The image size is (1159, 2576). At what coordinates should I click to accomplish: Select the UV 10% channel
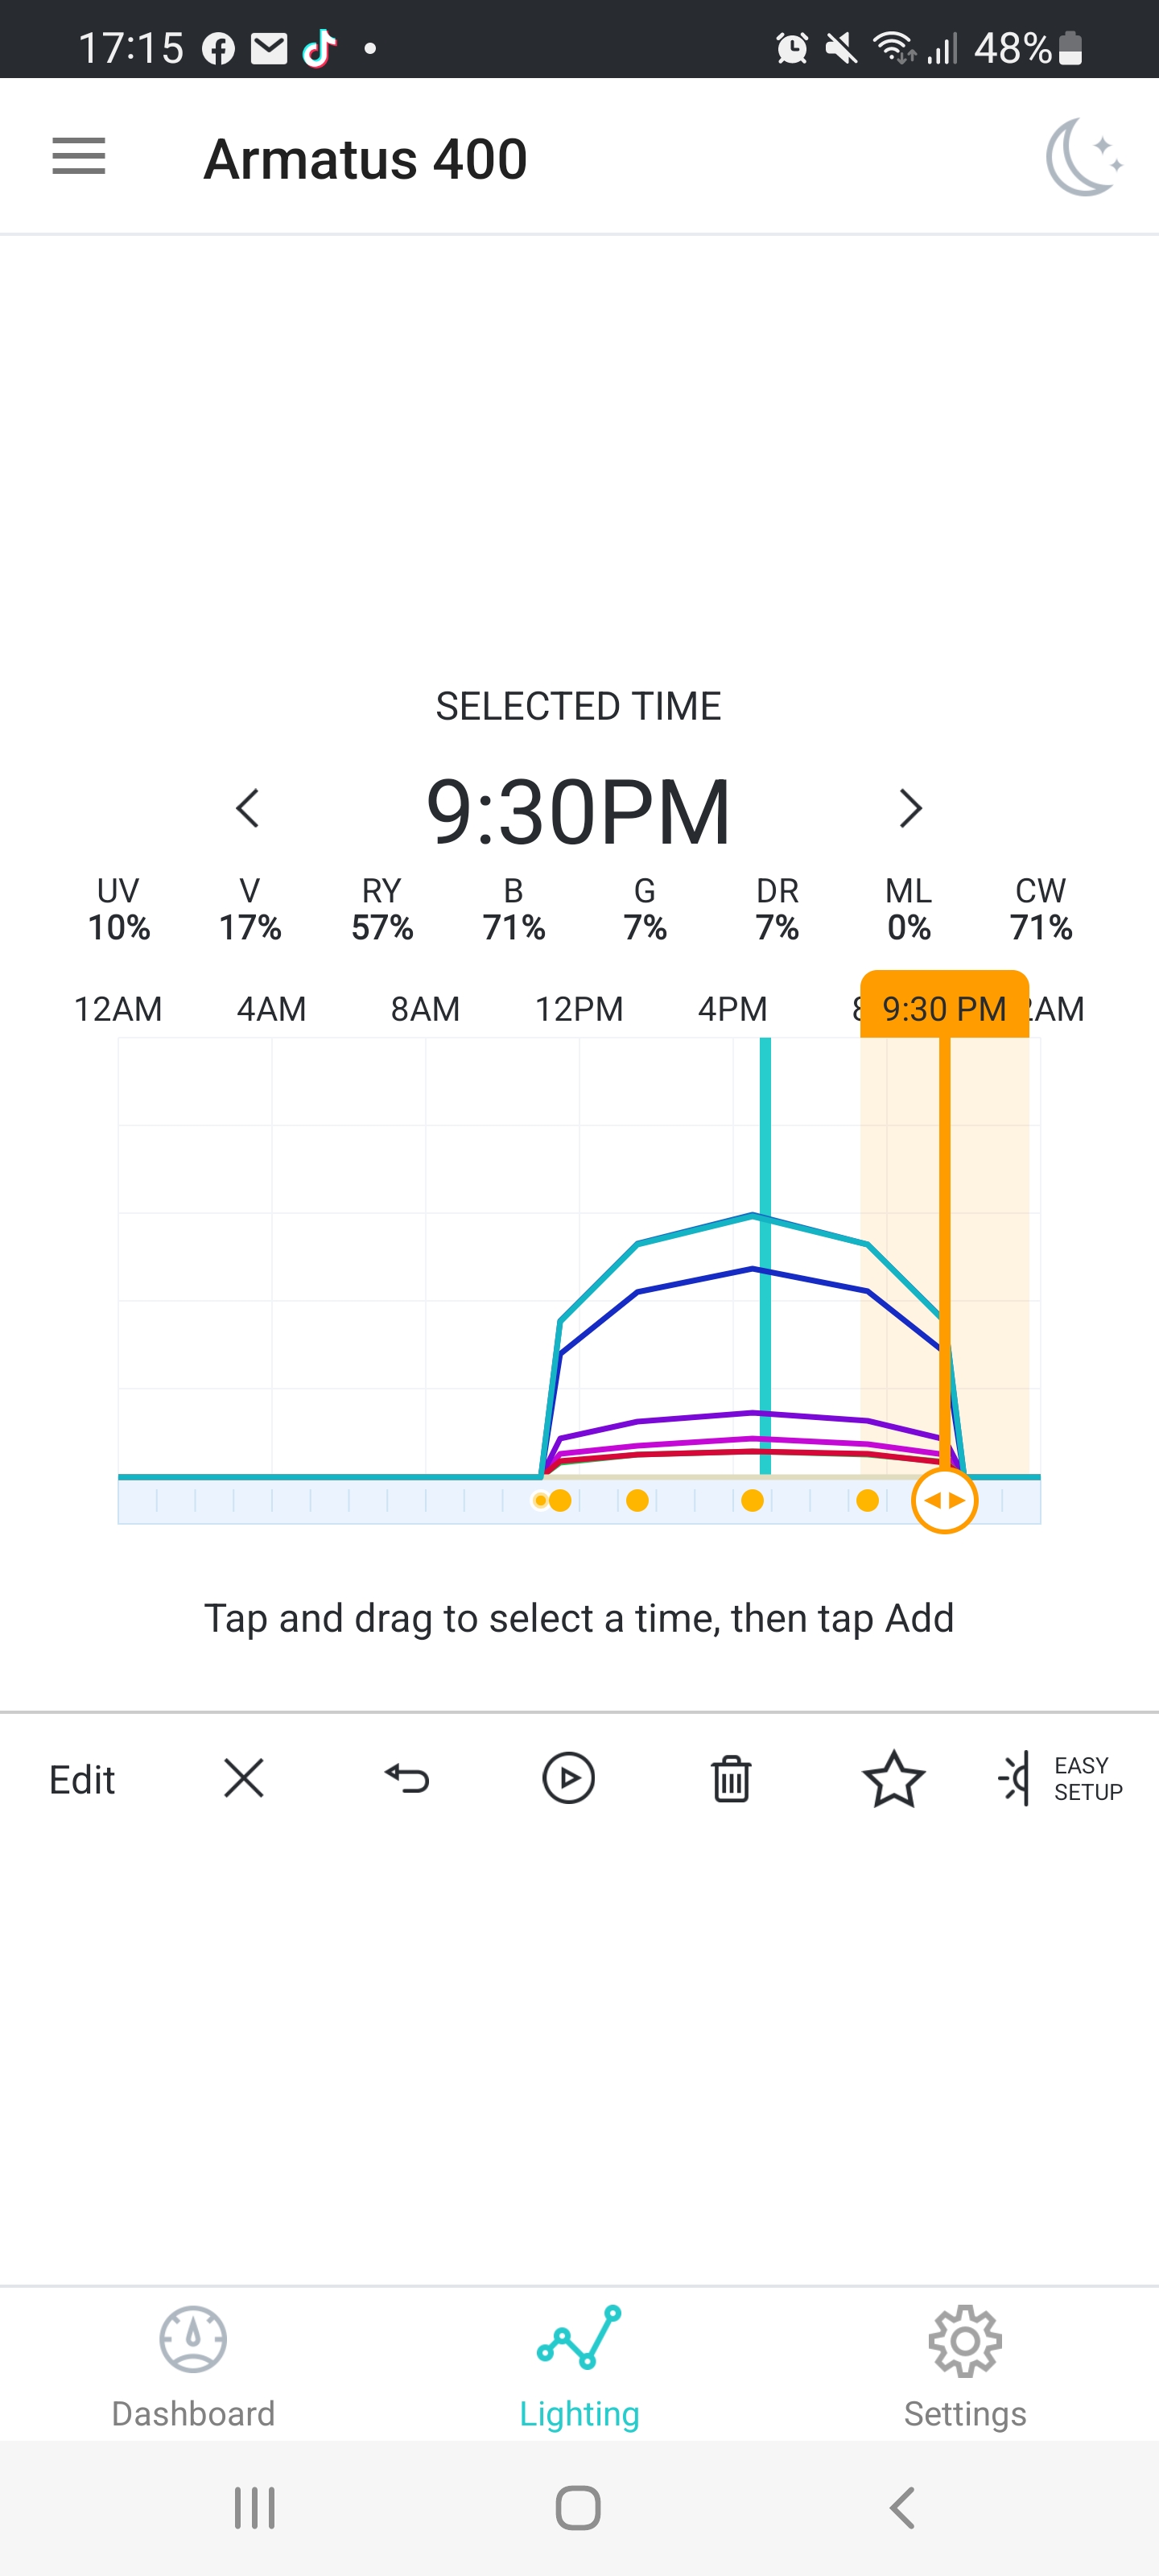[118, 909]
